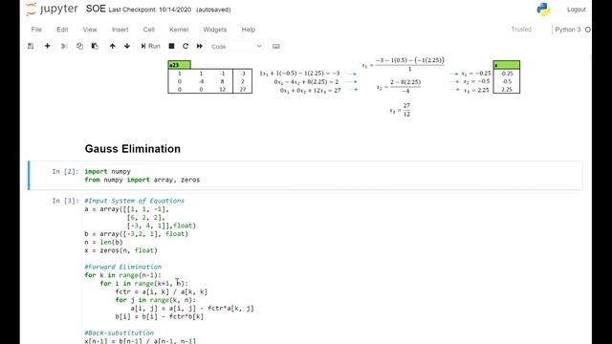Open the Cell menu
The width and height of the screenshot is (612, 344).
(149, 30)
